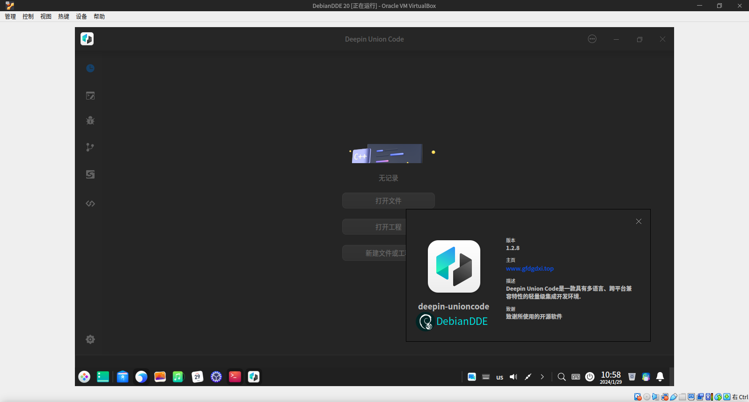749x402 pixels.
Task: Click the volume speaker tray icon
Action: click(514, 377)
